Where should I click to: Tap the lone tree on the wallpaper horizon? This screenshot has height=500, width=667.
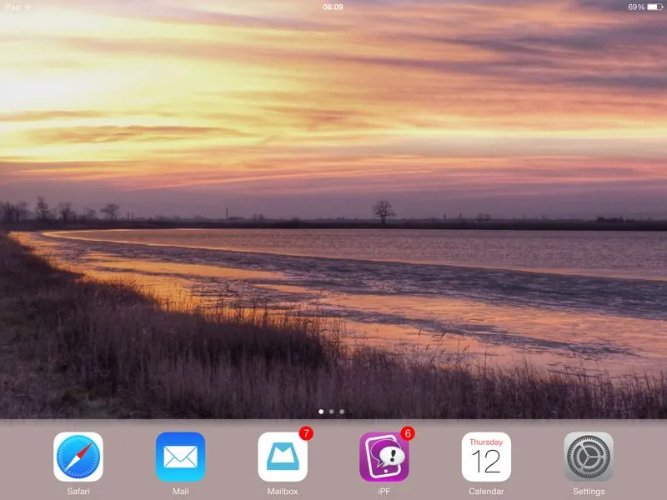pos(384,212)
